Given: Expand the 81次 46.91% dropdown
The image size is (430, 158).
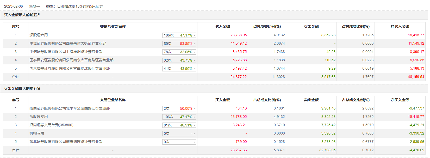Looking at the screenshot, I should [194, 125].
